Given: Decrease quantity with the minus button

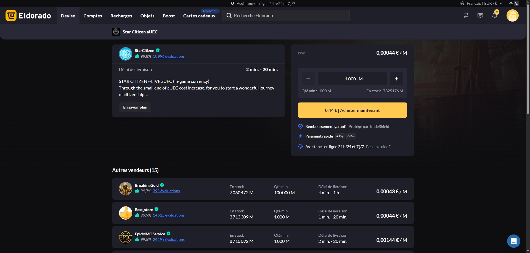Looking at the screenshot, I should point(308,79).
